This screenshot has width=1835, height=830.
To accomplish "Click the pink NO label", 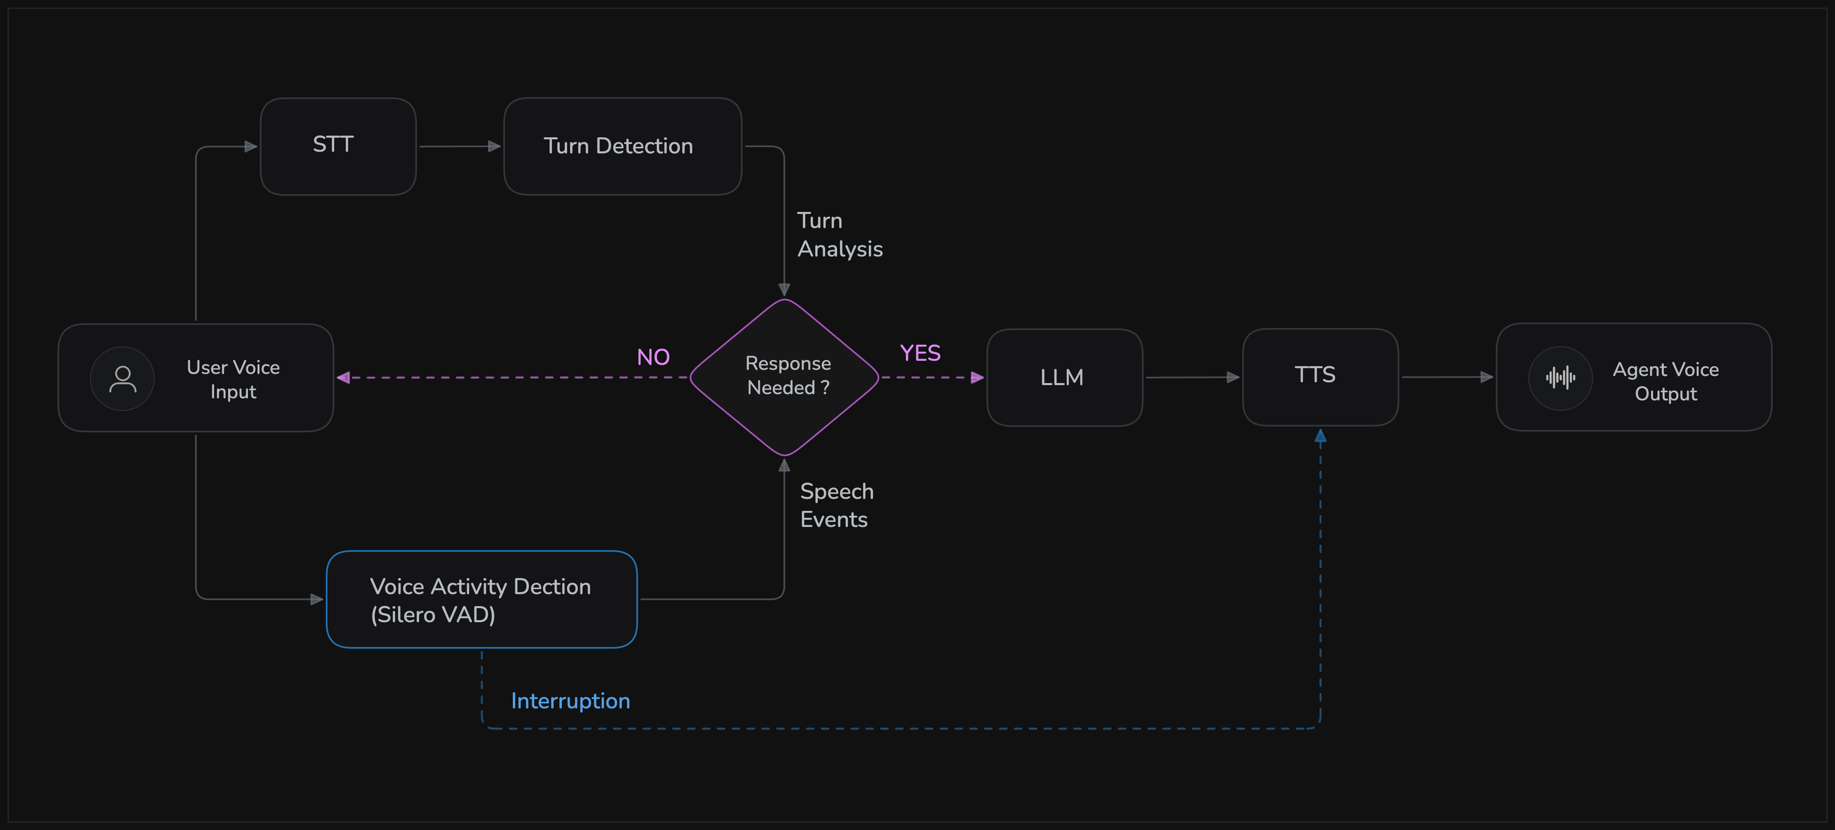I will point(653,357).
